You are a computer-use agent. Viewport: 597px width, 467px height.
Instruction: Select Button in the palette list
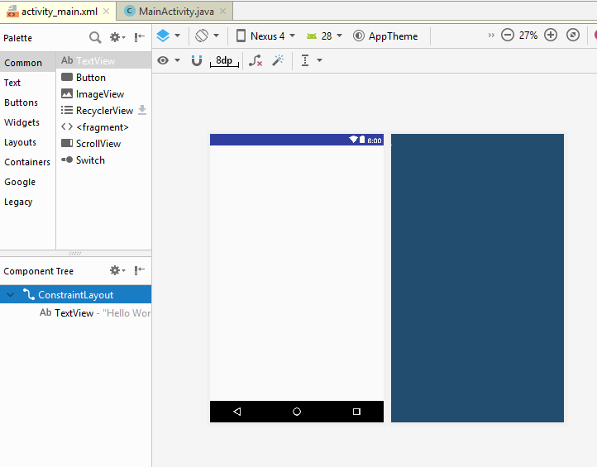coord(103,77)
